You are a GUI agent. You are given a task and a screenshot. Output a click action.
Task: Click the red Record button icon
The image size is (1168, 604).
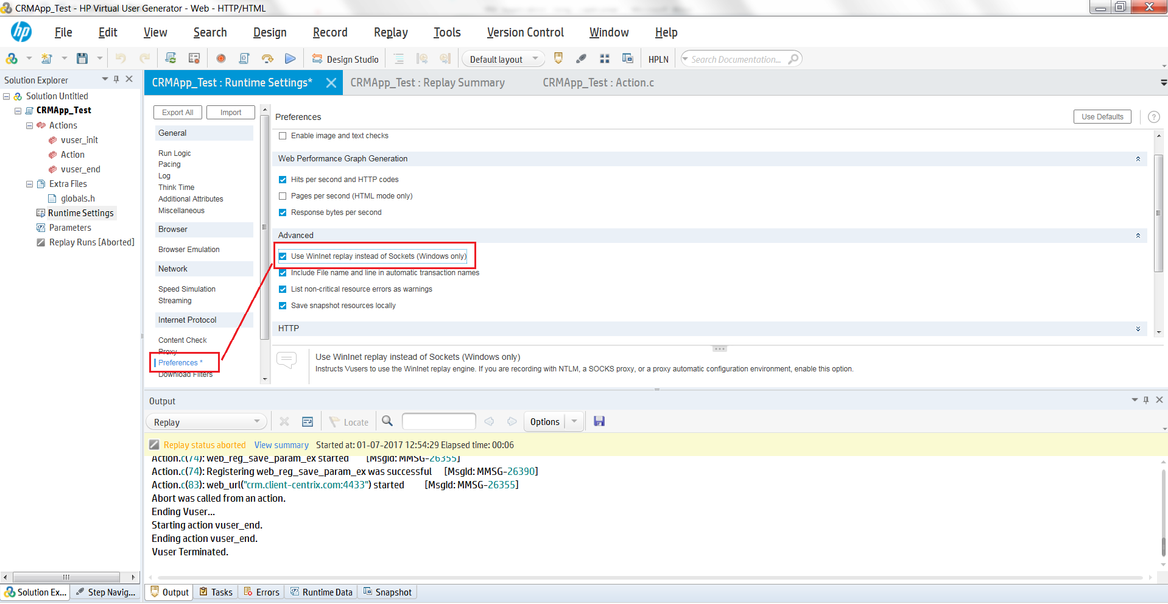[221, 59]
